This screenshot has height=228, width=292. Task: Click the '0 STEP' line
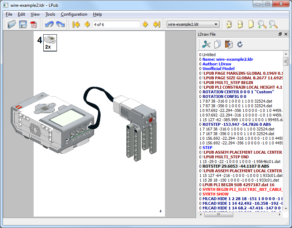point(206,148)
